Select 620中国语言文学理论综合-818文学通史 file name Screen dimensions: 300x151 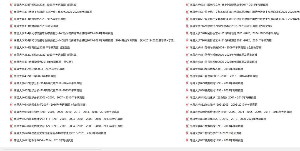point(60,133)
